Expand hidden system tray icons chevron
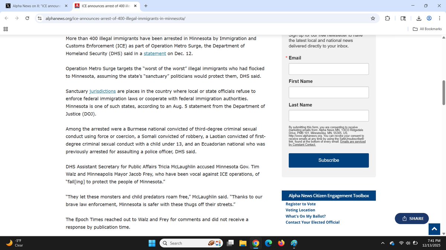This screenshot has width=446, height=250. point(383,243)
